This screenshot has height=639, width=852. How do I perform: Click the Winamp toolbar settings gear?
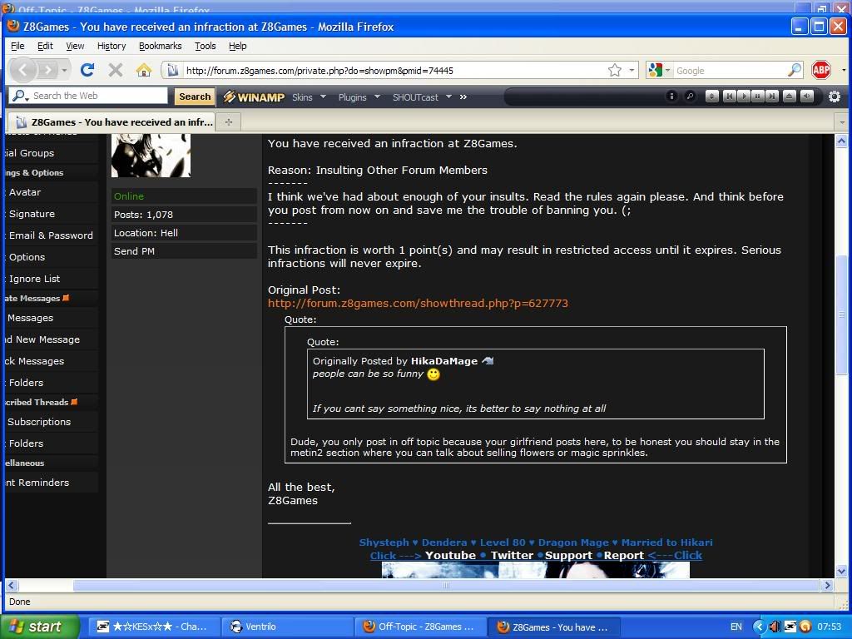click(835, 97)
